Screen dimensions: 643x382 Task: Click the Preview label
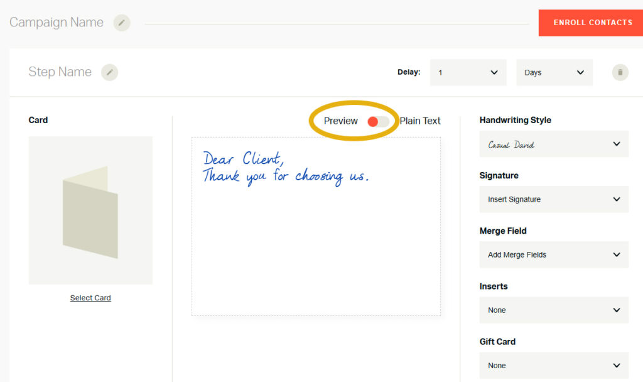click(x=340, y=121)
